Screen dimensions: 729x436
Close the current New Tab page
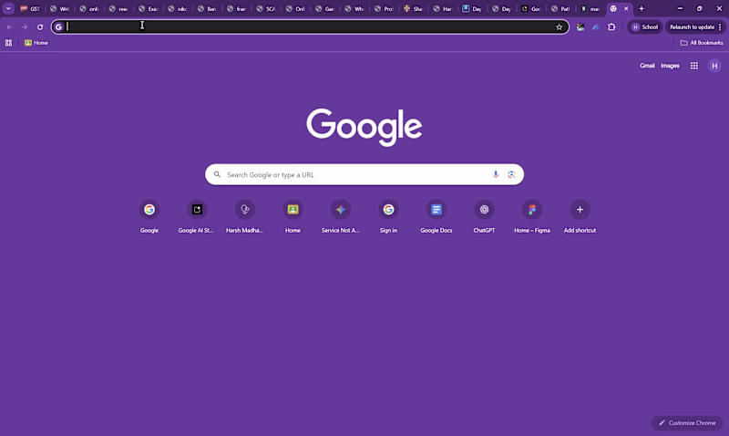pos(626,8)
